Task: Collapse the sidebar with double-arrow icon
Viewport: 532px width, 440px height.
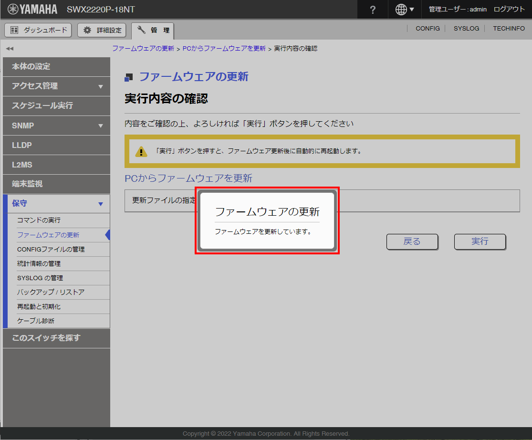Action: [x=10, y=49]
